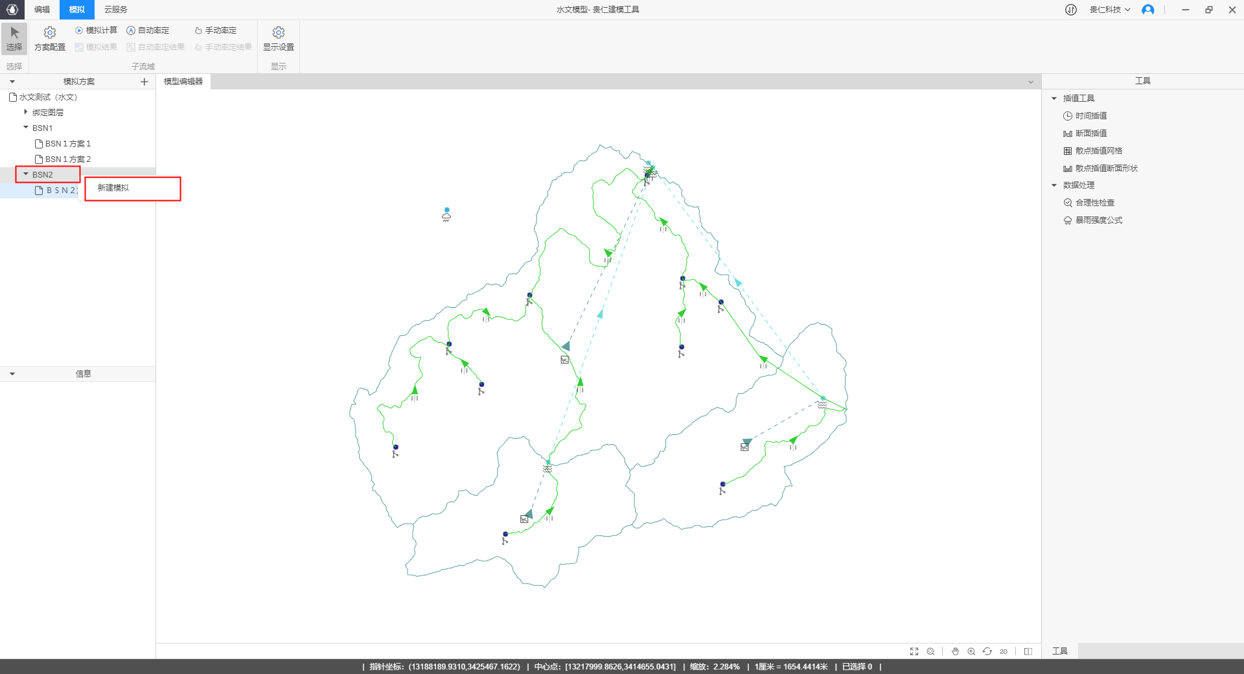This screenshot has width=1244, height=674.
Task: Activate the pan hand tool
Action: (955, 651)
